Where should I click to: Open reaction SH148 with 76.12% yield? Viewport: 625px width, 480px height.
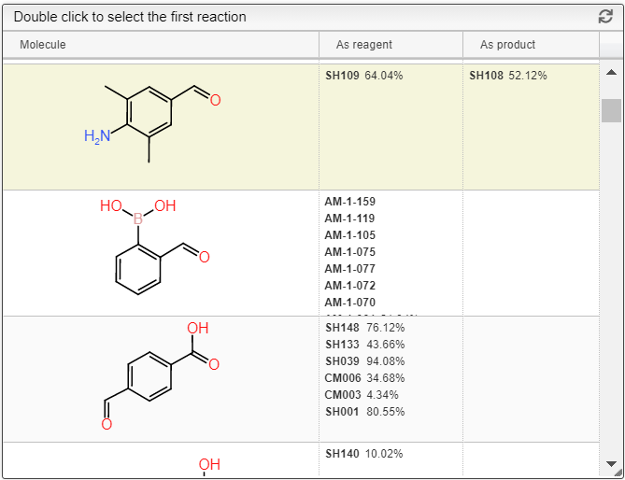(x=364, y=328)
